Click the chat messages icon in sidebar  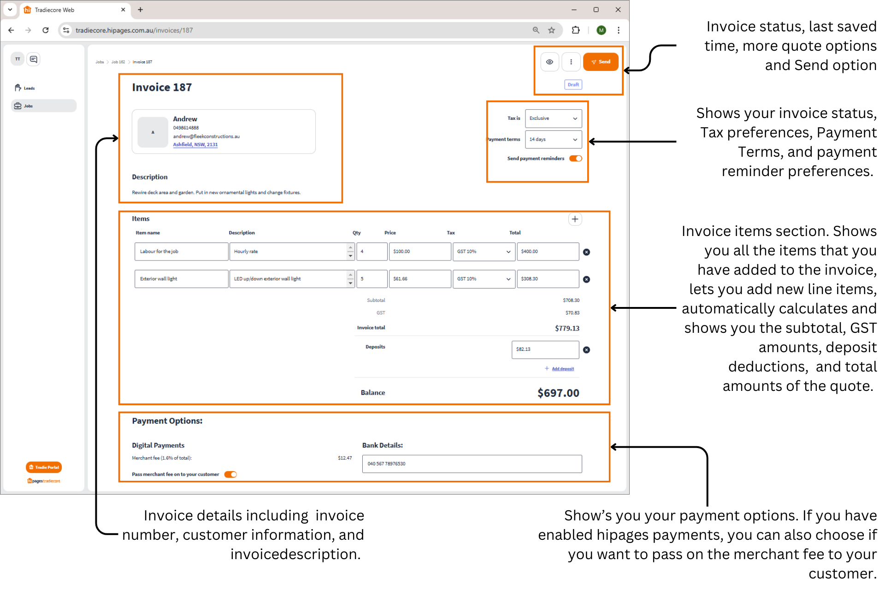pos(33,59)
